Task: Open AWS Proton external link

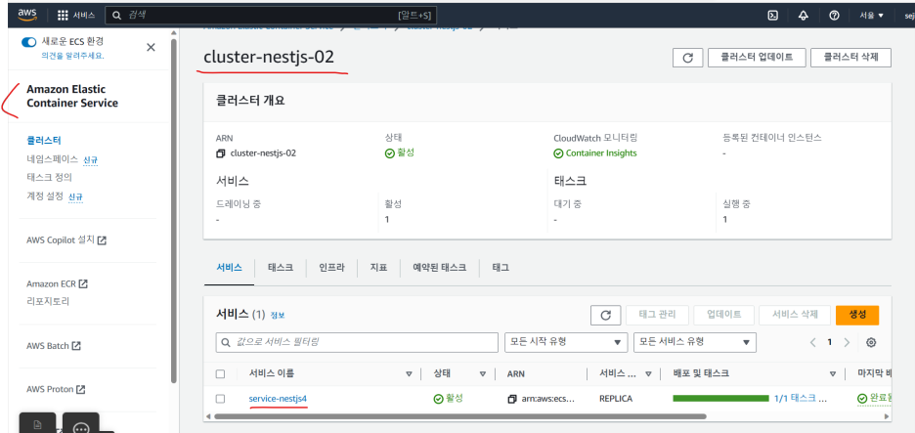Action: coord(56,389)
